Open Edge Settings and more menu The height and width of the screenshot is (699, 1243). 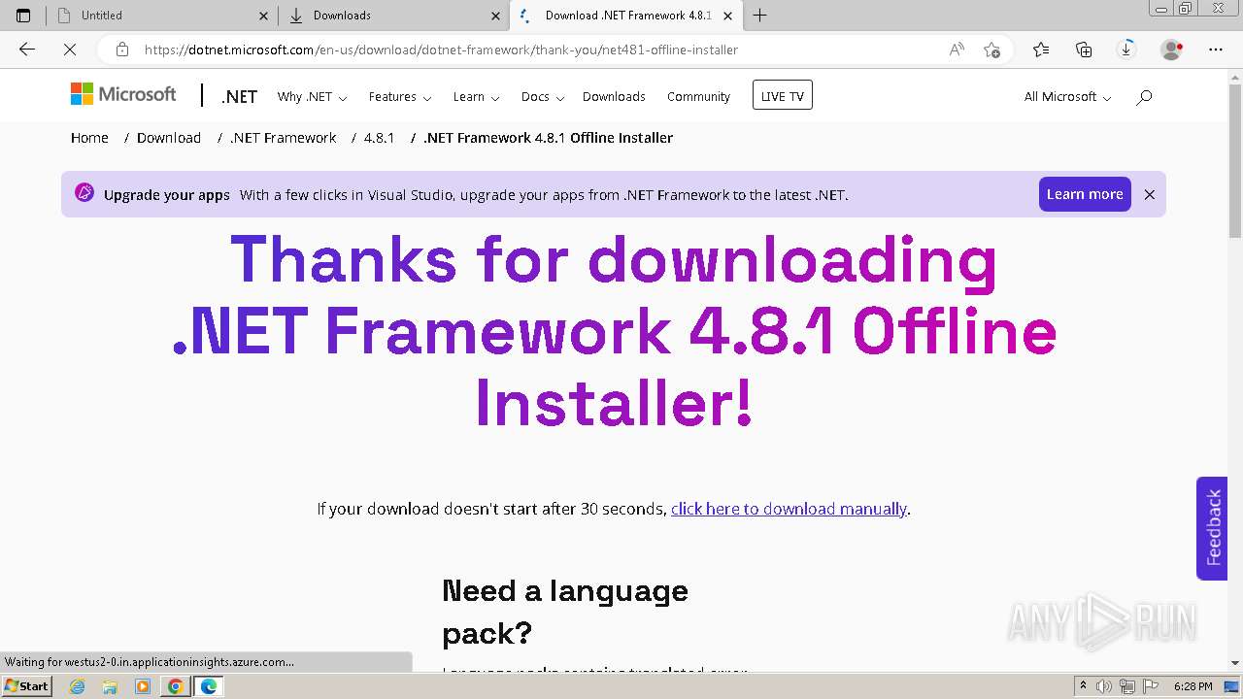[x=1216, y=50]
